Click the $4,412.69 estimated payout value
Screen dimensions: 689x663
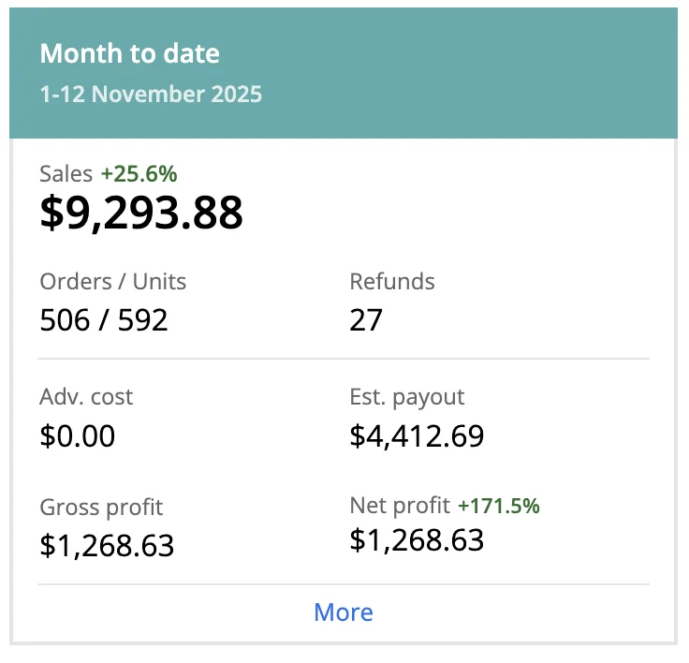(x=417, y=436)
